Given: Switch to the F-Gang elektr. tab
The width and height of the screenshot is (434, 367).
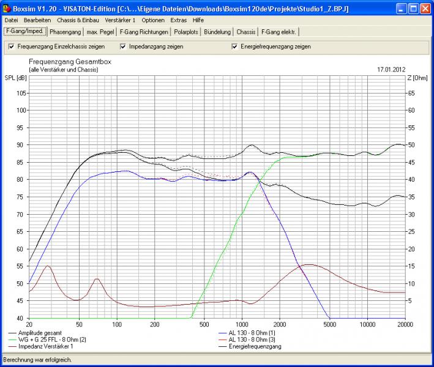Looking at the screenshot, I should [279, 32].
